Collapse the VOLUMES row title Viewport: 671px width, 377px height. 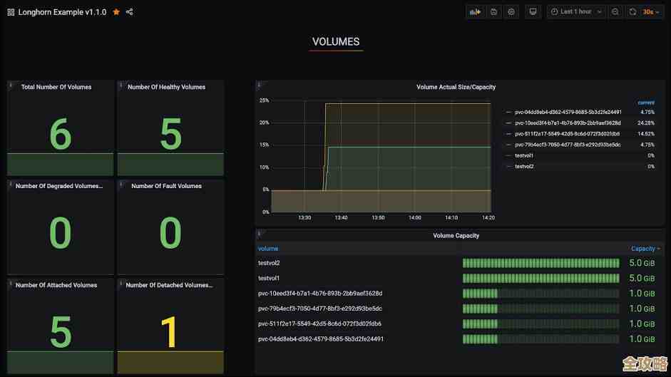point(336,42)
